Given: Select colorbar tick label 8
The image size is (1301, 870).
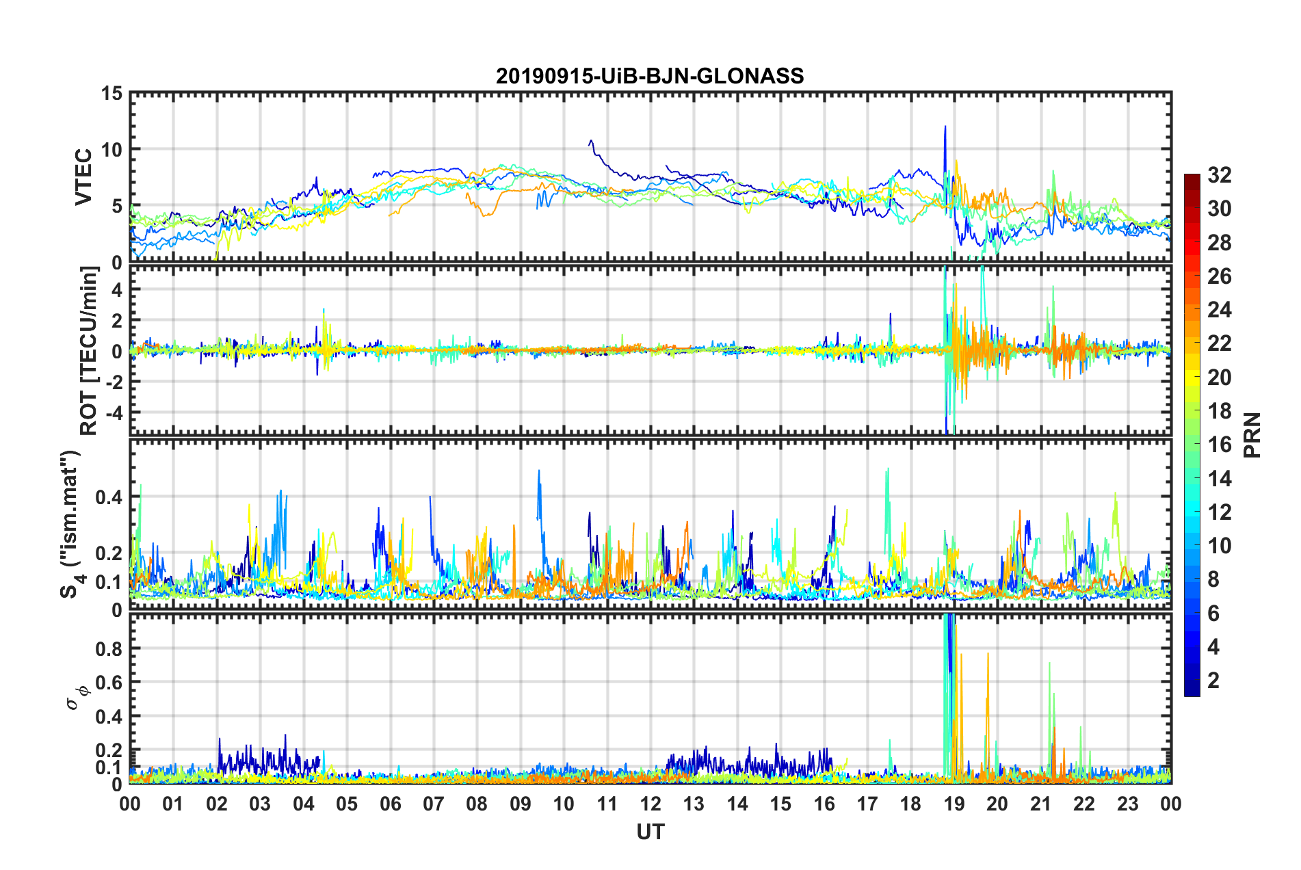Looking at the screenshot, I should pos(1213,579).
